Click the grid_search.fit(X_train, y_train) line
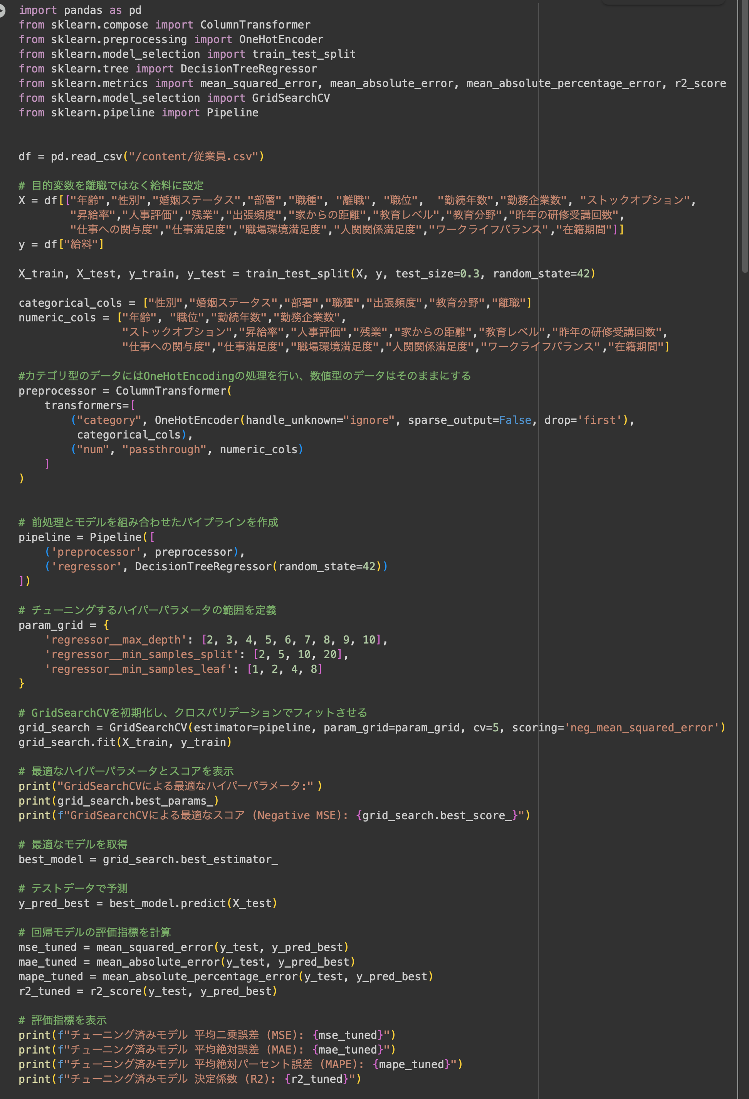Image resolution: width=749 pixels, height=1099 pixels. 125,743
